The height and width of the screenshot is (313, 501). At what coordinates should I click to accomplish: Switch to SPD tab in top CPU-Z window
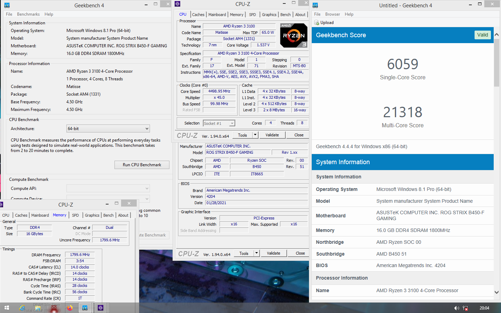(x=253, y=15)
